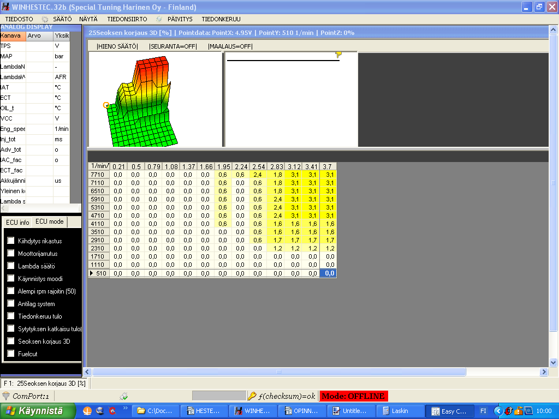Click the Mode: OFFLINE status indicator
Viewport: 559px width, 419px height.
pos(353,396)
